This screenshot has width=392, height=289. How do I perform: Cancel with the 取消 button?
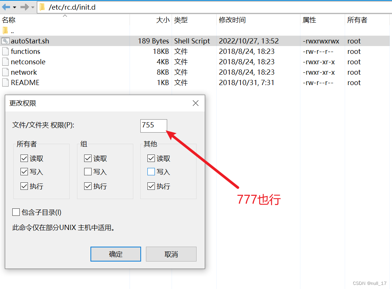point(171,254)
